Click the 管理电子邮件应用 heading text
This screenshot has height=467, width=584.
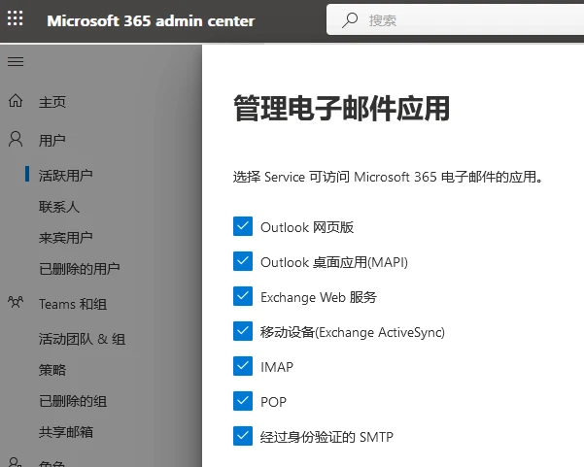(341, 109)
